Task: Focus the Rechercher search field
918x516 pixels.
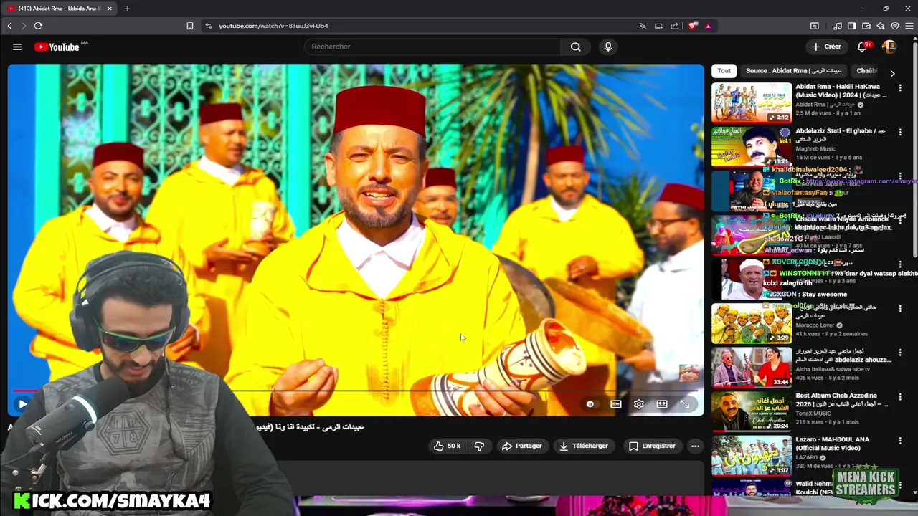Action: click(432, 47)
